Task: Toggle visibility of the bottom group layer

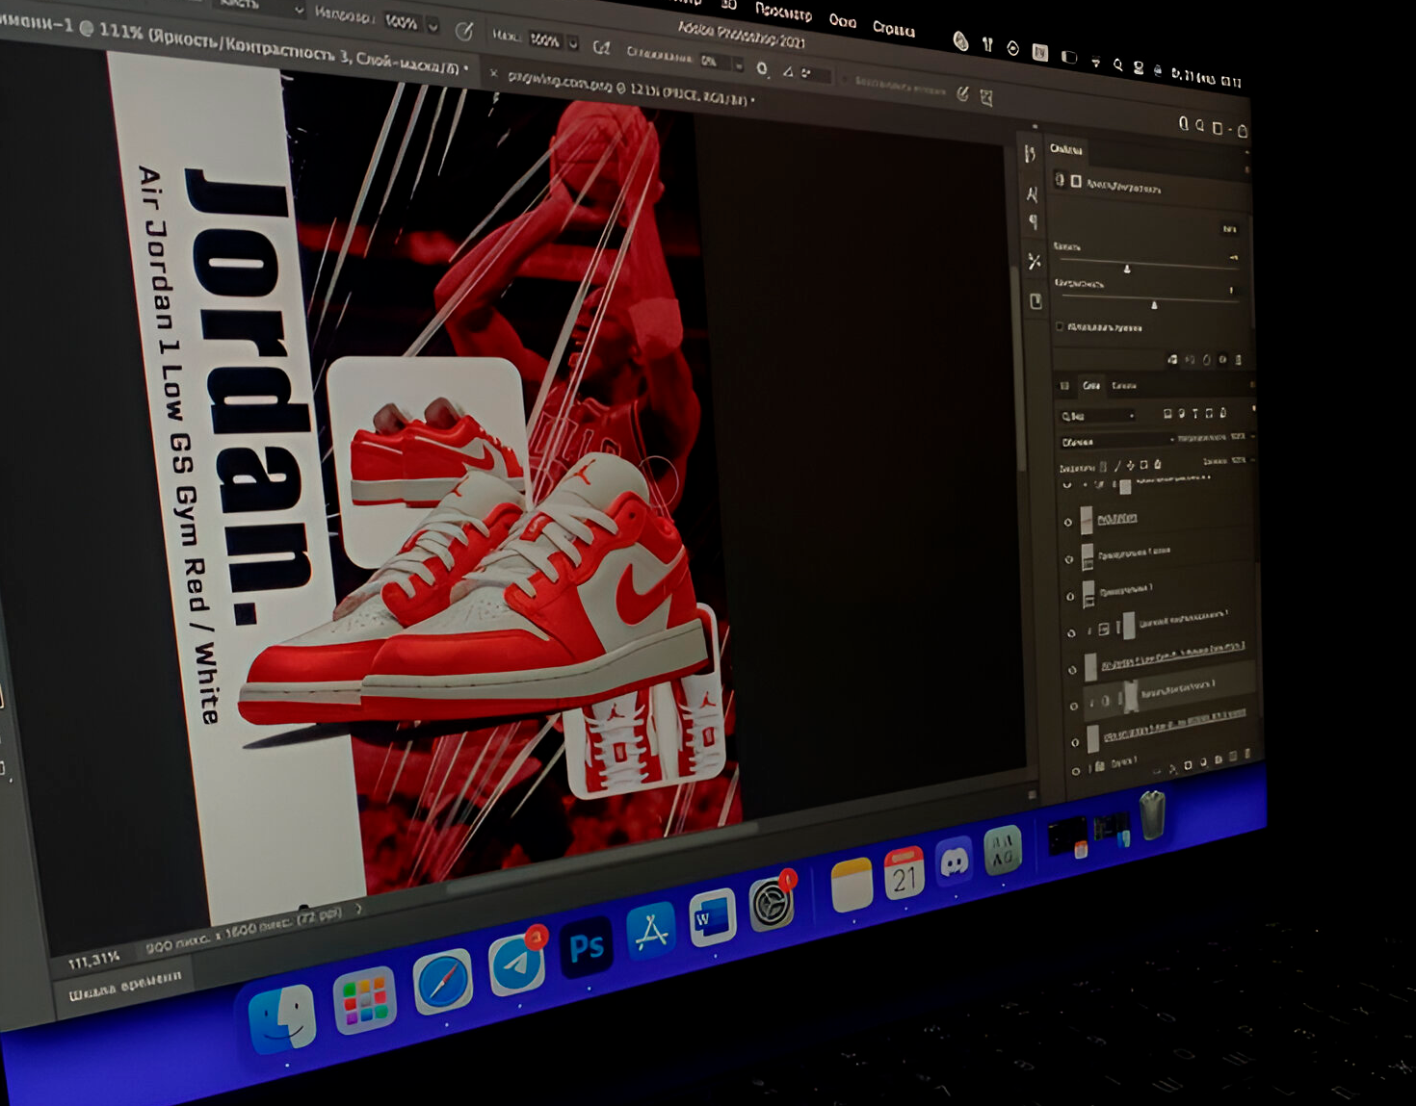Action: (1076, 771)
